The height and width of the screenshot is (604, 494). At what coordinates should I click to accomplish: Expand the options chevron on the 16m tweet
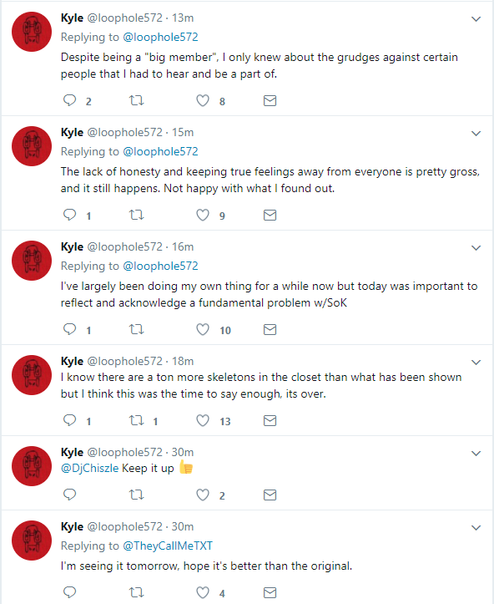click(x=476, y=247)
